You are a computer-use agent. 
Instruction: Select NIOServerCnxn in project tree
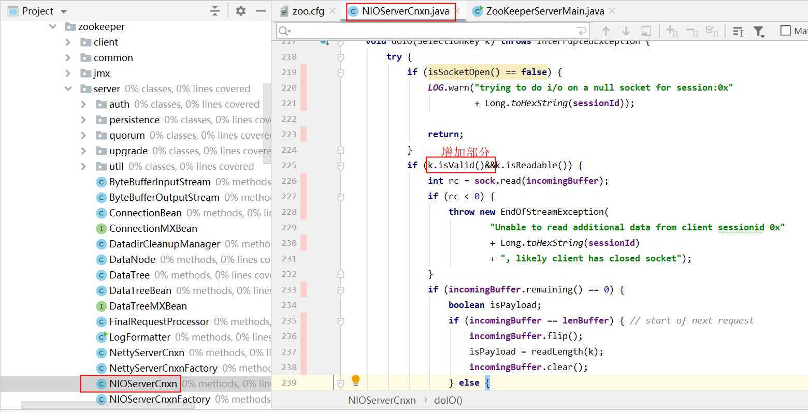tap(143, 384)
